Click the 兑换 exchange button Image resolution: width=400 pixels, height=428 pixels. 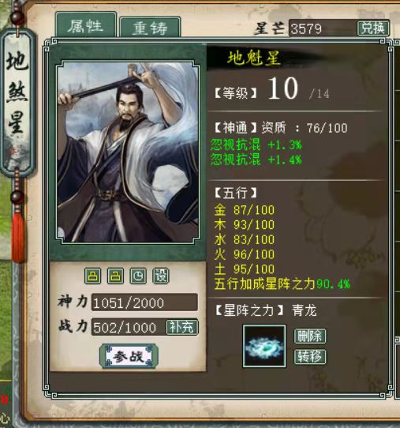pos(372,28)
